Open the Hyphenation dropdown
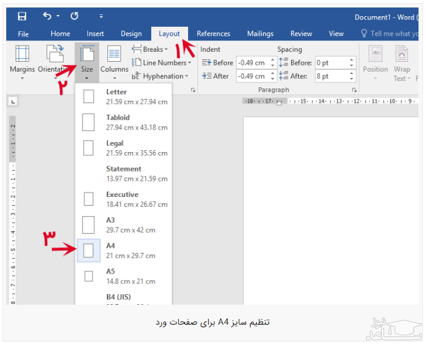Viewport: 426px width, 344px height. coord(160,77)
